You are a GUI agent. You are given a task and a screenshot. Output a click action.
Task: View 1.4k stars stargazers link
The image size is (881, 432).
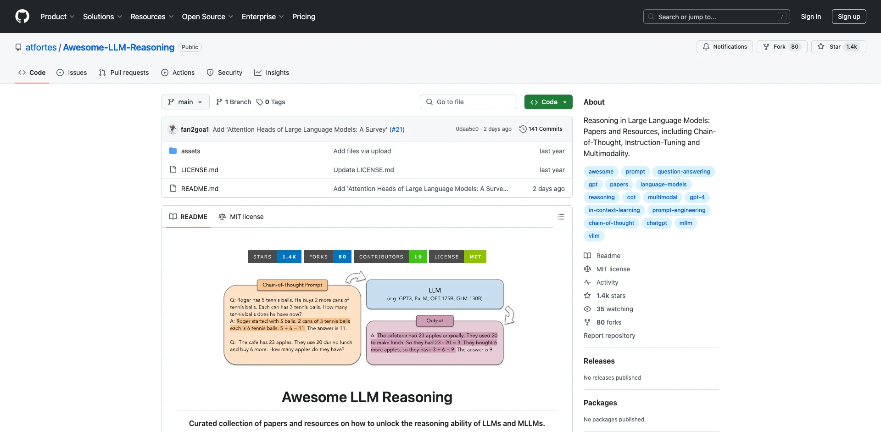point(605,296)
